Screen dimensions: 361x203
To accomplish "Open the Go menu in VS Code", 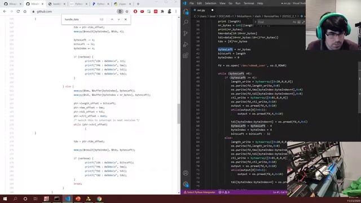I will click(231, 3).
